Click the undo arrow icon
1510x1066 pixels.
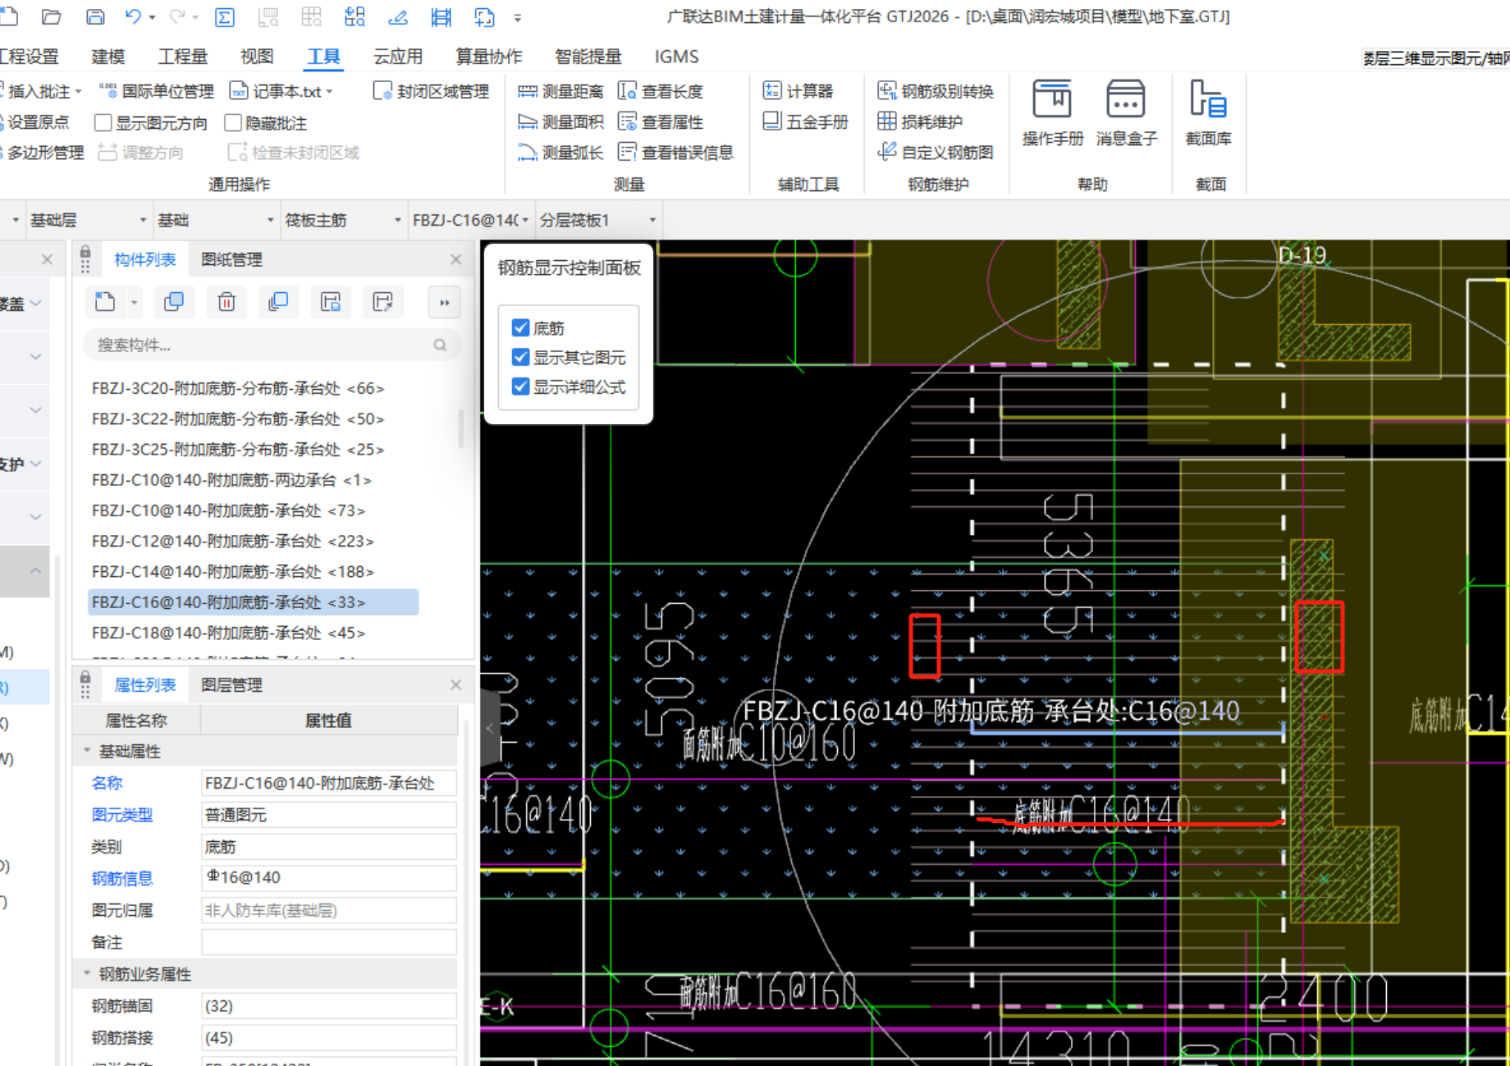pyautogui.click(x=134, y=16)
